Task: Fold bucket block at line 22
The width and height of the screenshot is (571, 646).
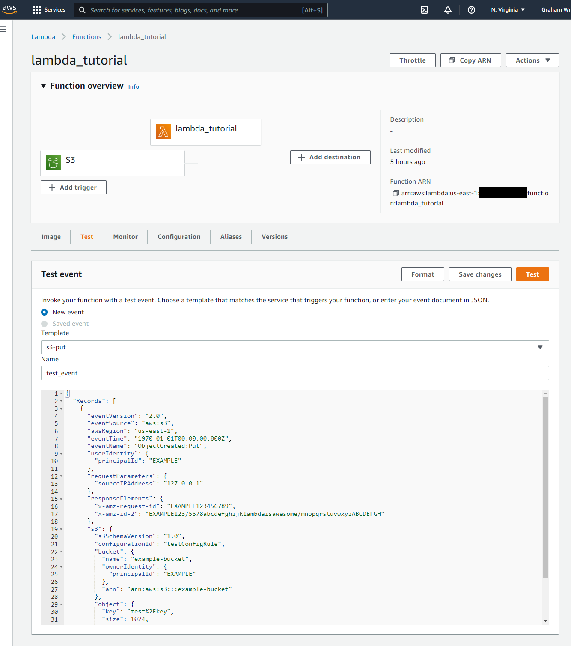Action: [x=61, y=552]
